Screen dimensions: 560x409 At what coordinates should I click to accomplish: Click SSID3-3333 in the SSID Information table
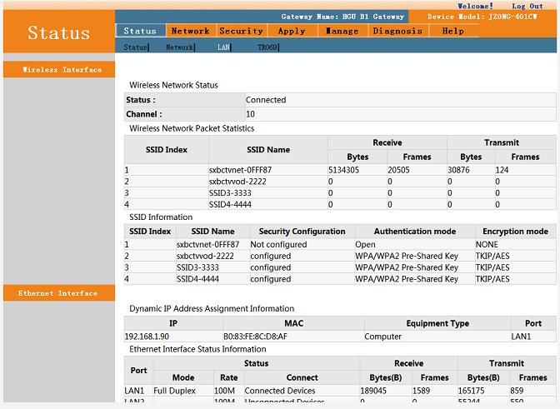(200, 267)
